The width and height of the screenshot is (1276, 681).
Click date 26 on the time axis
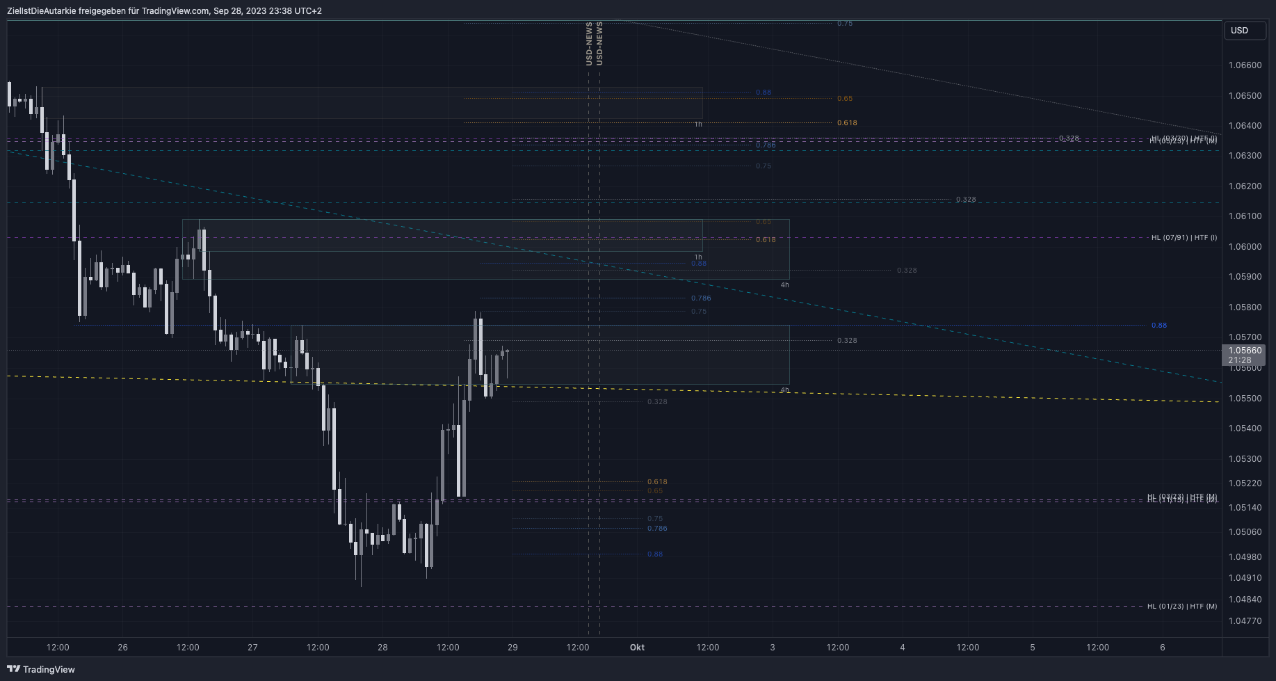click(x=123, y=648)
